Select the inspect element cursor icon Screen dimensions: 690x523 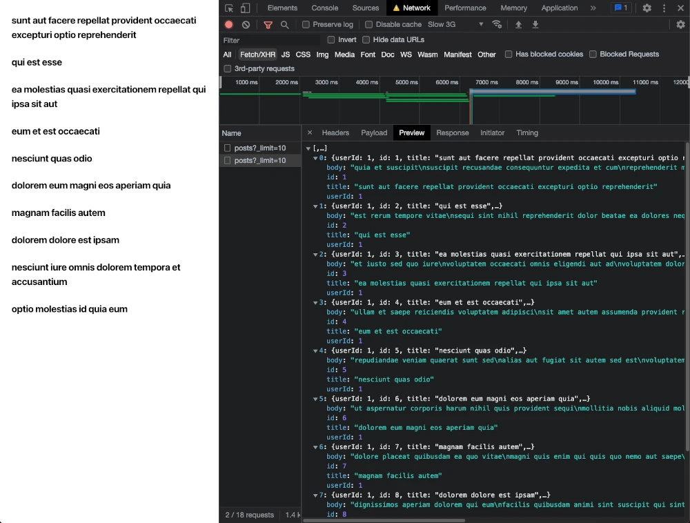[x=228, y=8]
